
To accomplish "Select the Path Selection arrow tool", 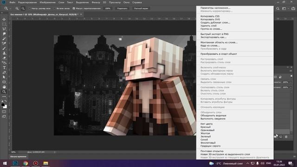I will (x=4, y=77).
